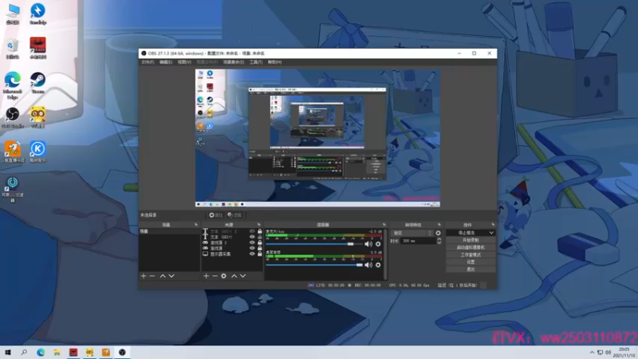Toggle visibility of 文本 (GDI+) 2 source
The width and height of the screenshot is (638, 359).
click(252, 231)
